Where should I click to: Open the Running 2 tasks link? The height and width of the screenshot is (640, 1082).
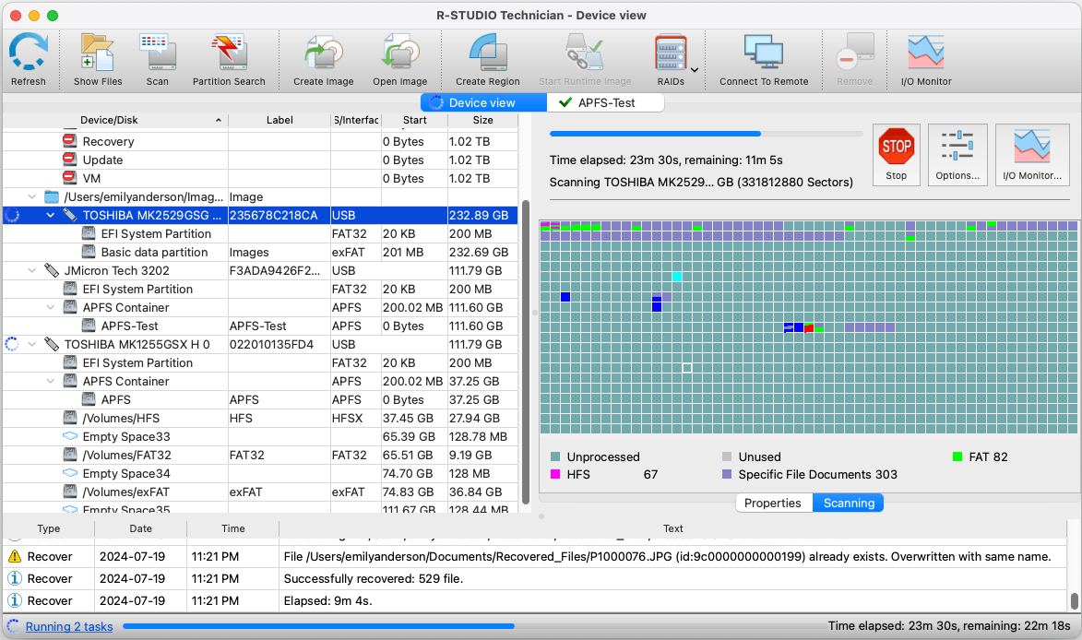(x=69, y=626)
